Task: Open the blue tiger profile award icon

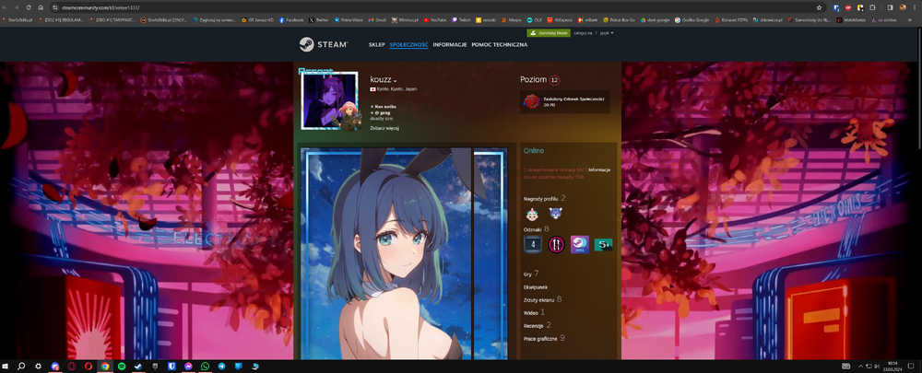Action: click(x=556, y=214)
